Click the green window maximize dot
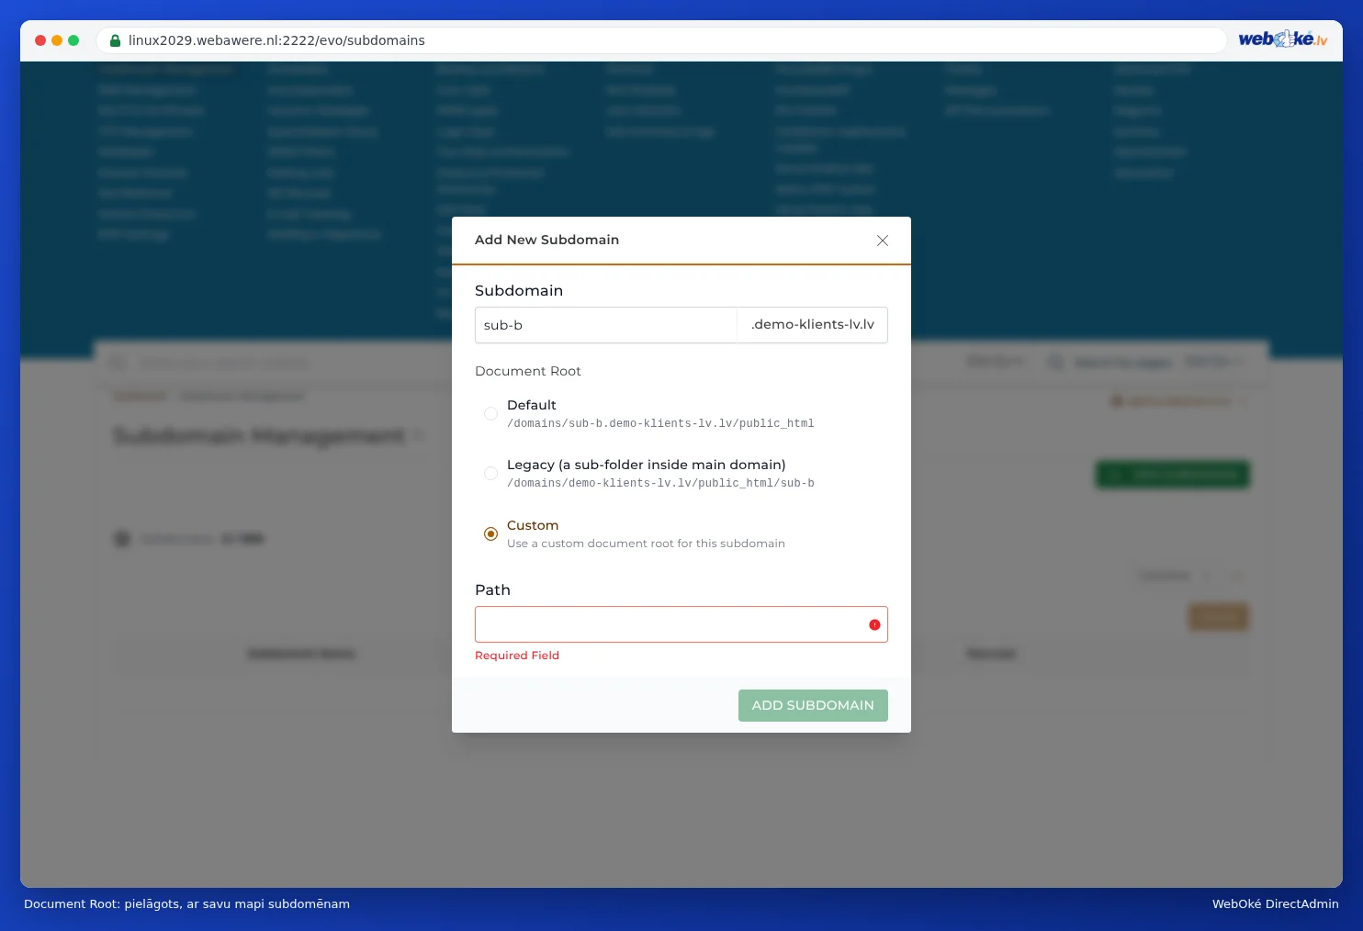Image resolution: width=1363 pixels, height=931 pixels. [x=73, y=40]
